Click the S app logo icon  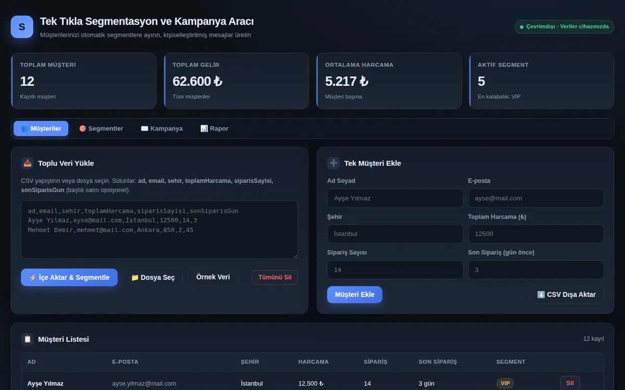click(x=22, y=27)
